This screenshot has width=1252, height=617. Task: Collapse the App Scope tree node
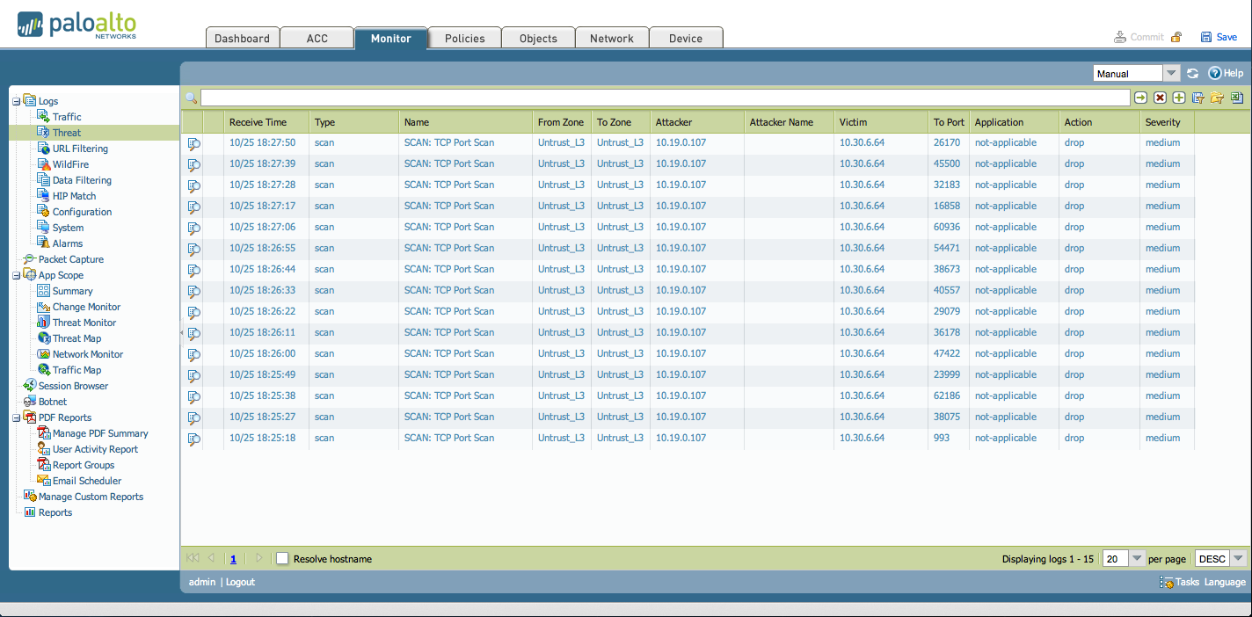[x=16, y=275]
